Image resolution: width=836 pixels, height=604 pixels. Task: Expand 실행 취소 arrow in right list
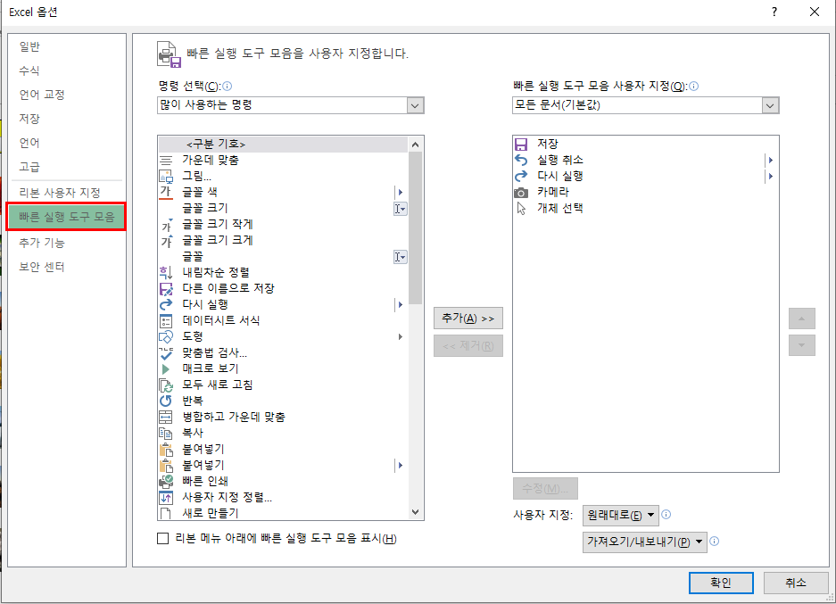click(x=770, y=160)
